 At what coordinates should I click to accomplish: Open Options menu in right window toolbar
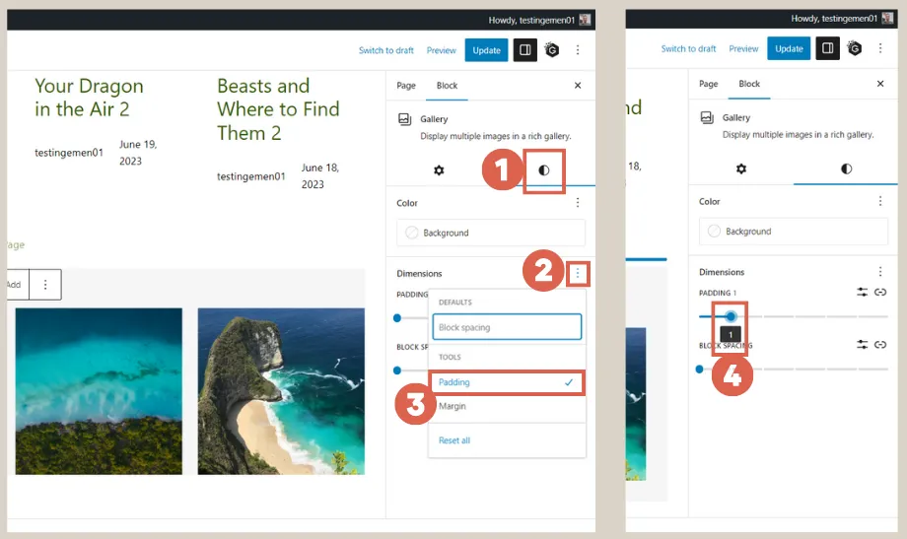(x=879, y=48)
